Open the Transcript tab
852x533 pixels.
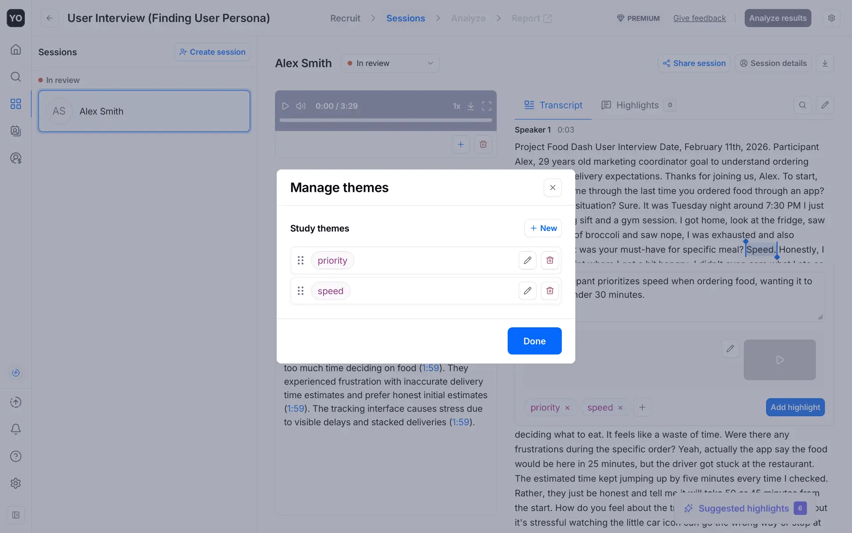[553, 105]
